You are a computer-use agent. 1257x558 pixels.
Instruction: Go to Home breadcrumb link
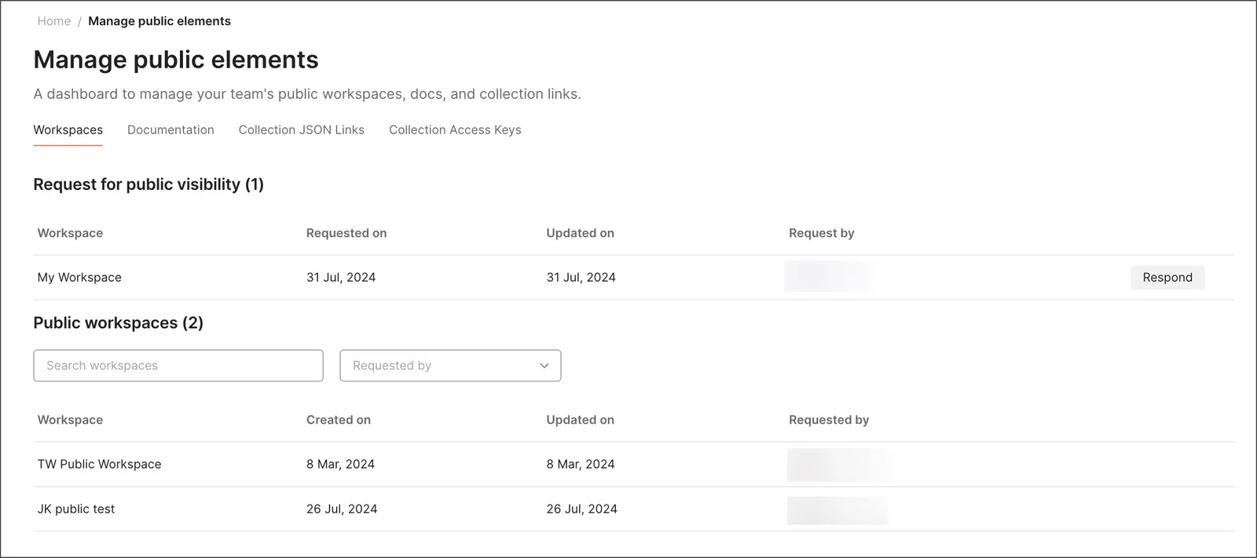(53, 21)
